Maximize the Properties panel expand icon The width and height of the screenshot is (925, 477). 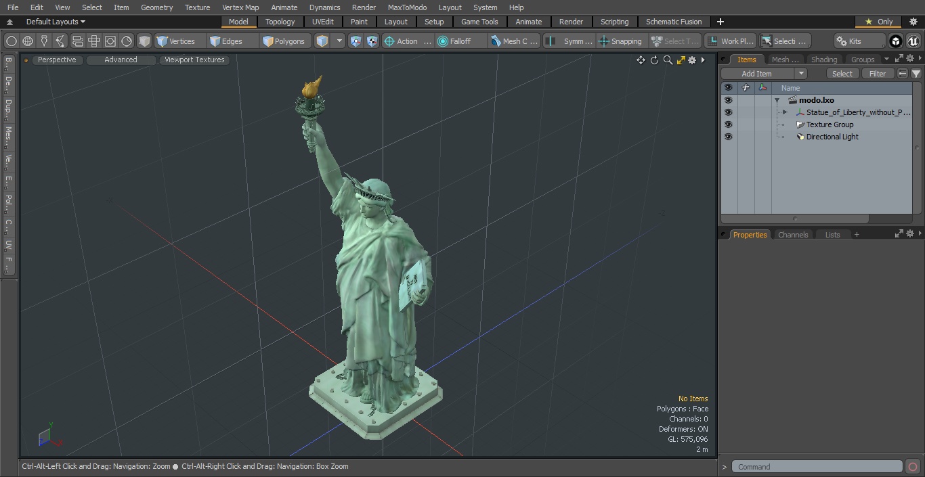(x=899, y=234)
